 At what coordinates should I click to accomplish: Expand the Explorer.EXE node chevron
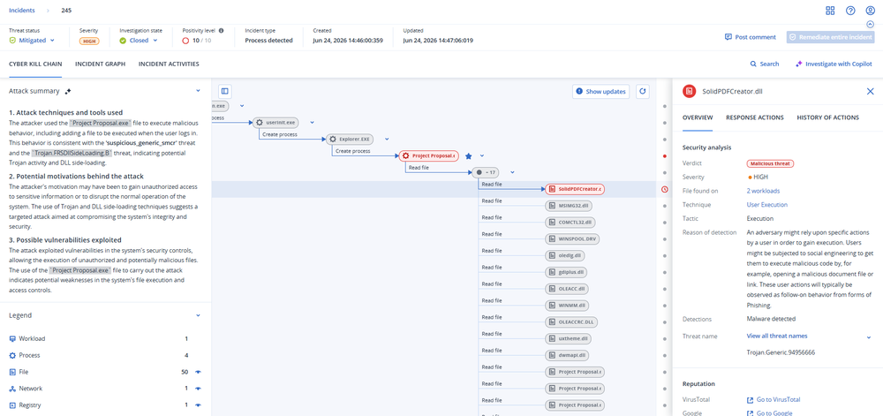tap(387, 139)
